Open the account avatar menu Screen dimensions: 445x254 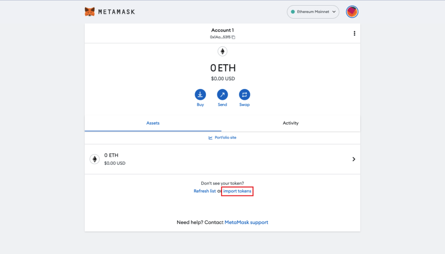[x=352, y=12]
